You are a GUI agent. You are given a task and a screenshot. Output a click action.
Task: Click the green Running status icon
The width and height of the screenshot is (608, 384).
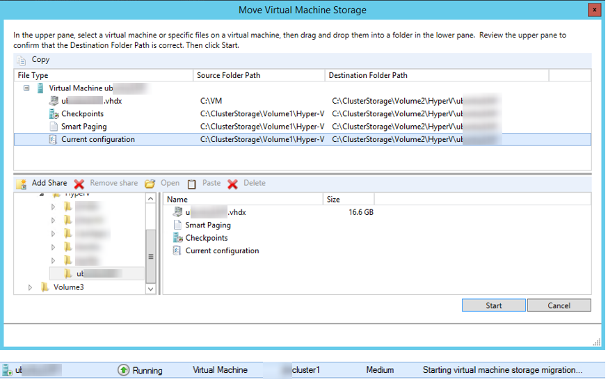pos(123,370)
